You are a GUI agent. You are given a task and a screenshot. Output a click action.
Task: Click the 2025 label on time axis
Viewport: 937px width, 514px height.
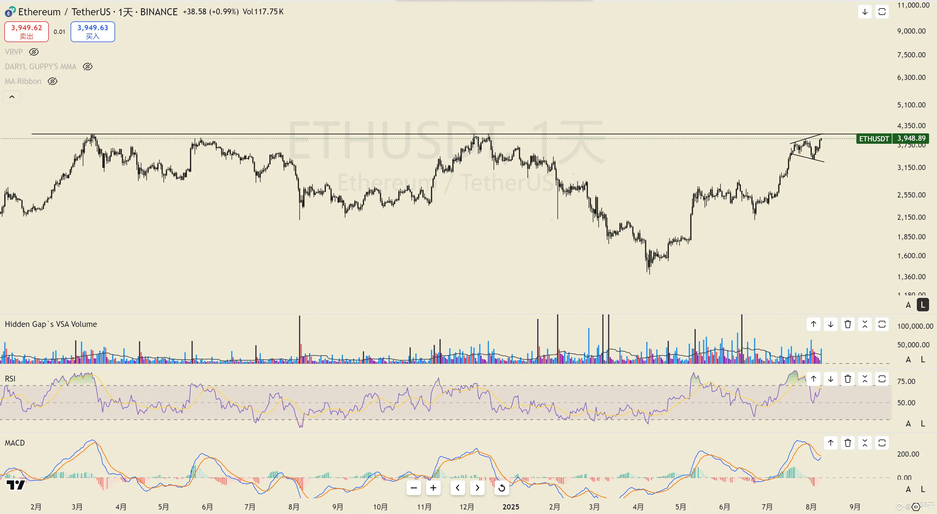pos(511,507)
